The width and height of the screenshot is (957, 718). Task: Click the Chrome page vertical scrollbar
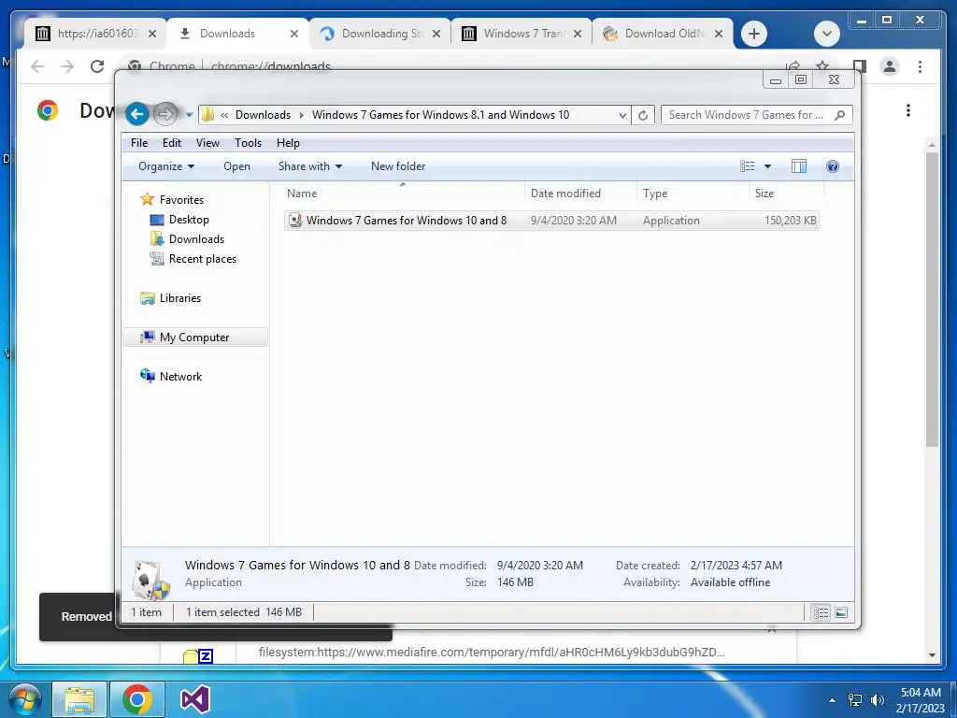(x=932, y=299)
